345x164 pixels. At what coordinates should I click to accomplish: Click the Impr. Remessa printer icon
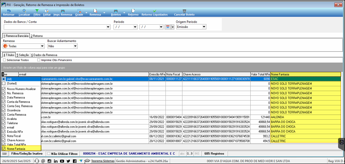pyautogui.click(x=63, y=11)
